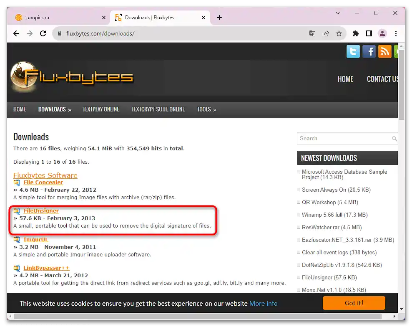Viewport: 412px width, 327px height.
Task: Open the File Concealer download link
Action: click(43, 183)
